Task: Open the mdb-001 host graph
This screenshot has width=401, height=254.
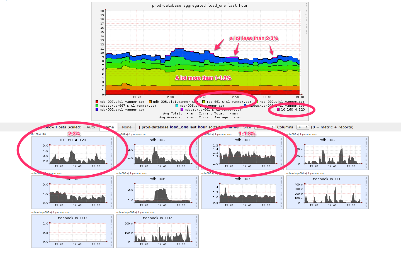Action: [x=242, y=153]
